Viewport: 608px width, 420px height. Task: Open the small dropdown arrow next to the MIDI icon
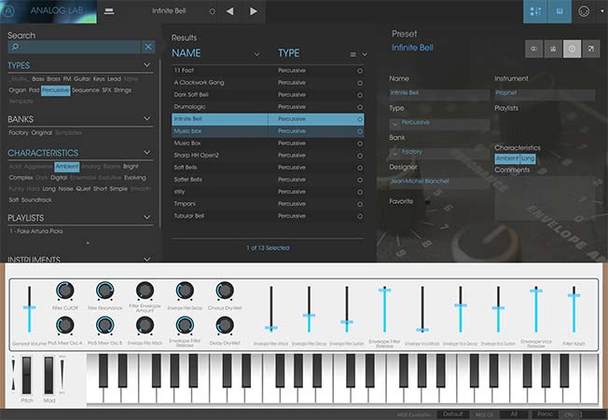point(602,11)
